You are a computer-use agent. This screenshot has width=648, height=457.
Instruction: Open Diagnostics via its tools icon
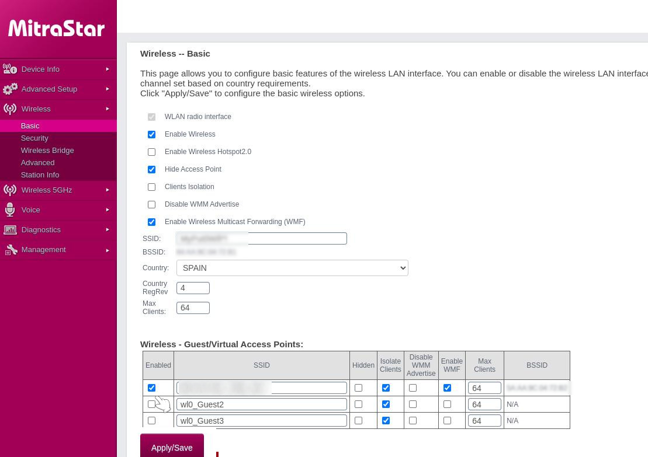pyautogui.click(x=10, y=230)
